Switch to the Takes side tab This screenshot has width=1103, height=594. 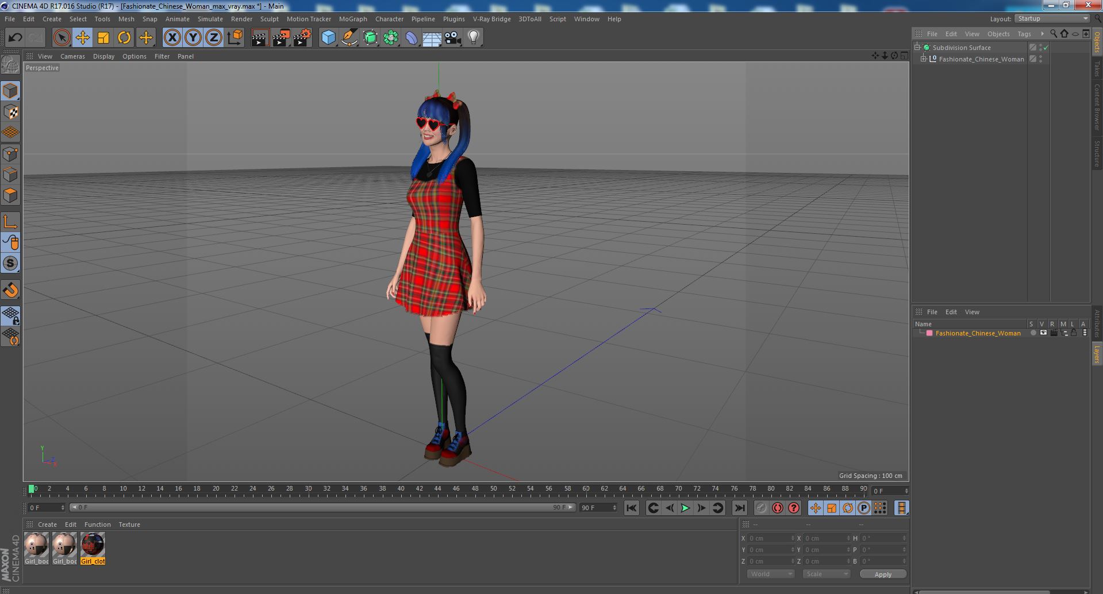pos(1097,69)
